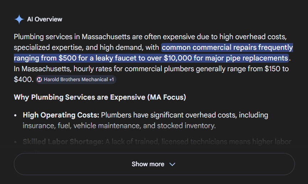Image resolution: width=308 pixels, height=184 pixels.
Task: Click the Harold Brothers Mechanical logo icon
Action: pyautogui.click(x=39, y=80)
